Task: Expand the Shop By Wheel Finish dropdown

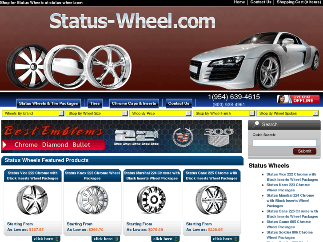Action: point(224,113)
